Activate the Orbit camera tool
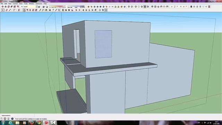 (x=50, y=10)
